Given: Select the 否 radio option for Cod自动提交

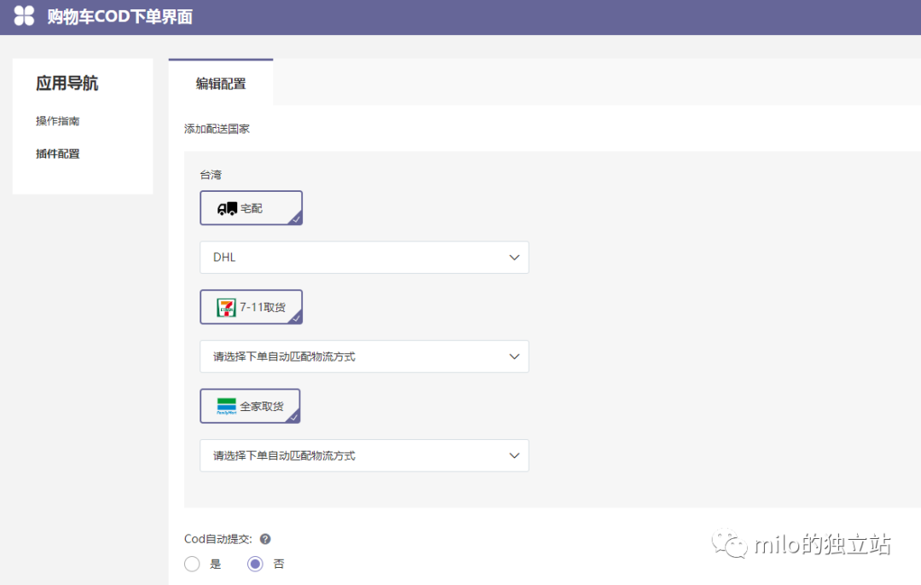Looking at the screenshot, I should click(253, 564).
